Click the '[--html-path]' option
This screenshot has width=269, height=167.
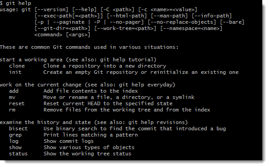(x=127, y=16)
